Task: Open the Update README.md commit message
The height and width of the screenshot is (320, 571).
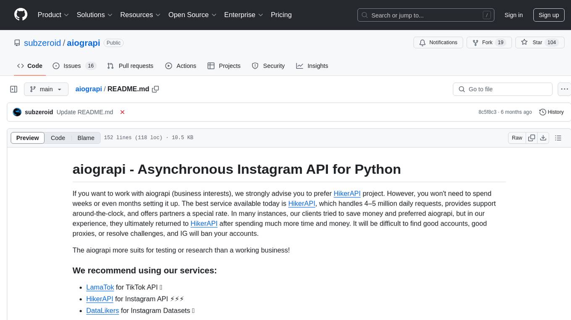Action: coord(85,112)
